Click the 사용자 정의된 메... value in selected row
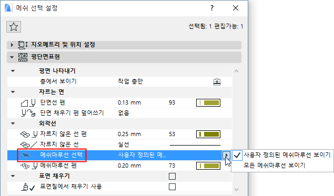The width and height of the screenshot is (334, 196). 142,155
